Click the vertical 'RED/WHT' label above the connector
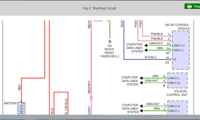The height and width of the screenshot is (120, 200). tap(89, 87)
